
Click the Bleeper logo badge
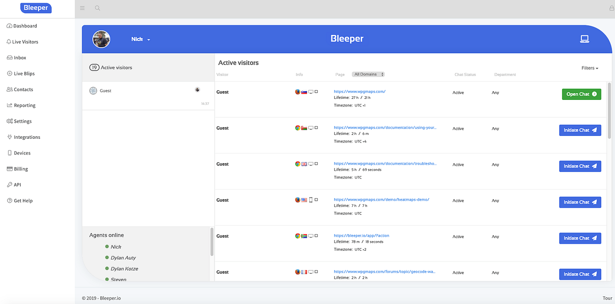(x=36, y=8)
